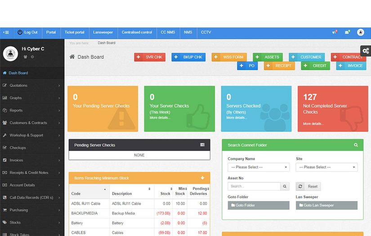Click magnifier button beside Asset No field
Image resolution: width=371 pixels, height=236 pixels.
pyautogui.click(x=285, y=187)
